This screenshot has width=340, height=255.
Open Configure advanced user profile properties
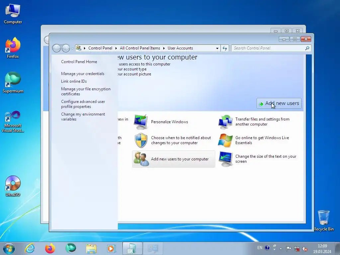83,104
